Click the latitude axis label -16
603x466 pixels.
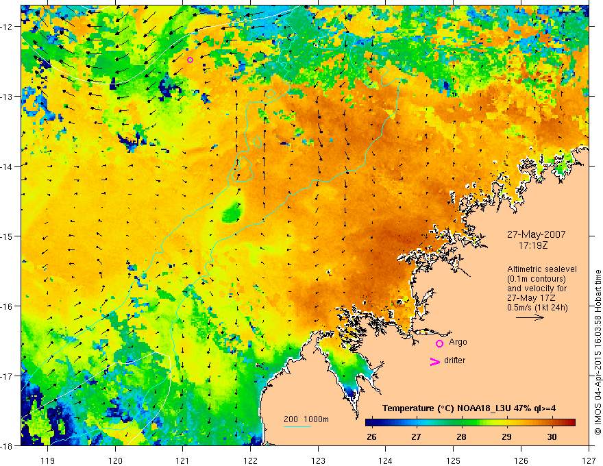(8, 306)
